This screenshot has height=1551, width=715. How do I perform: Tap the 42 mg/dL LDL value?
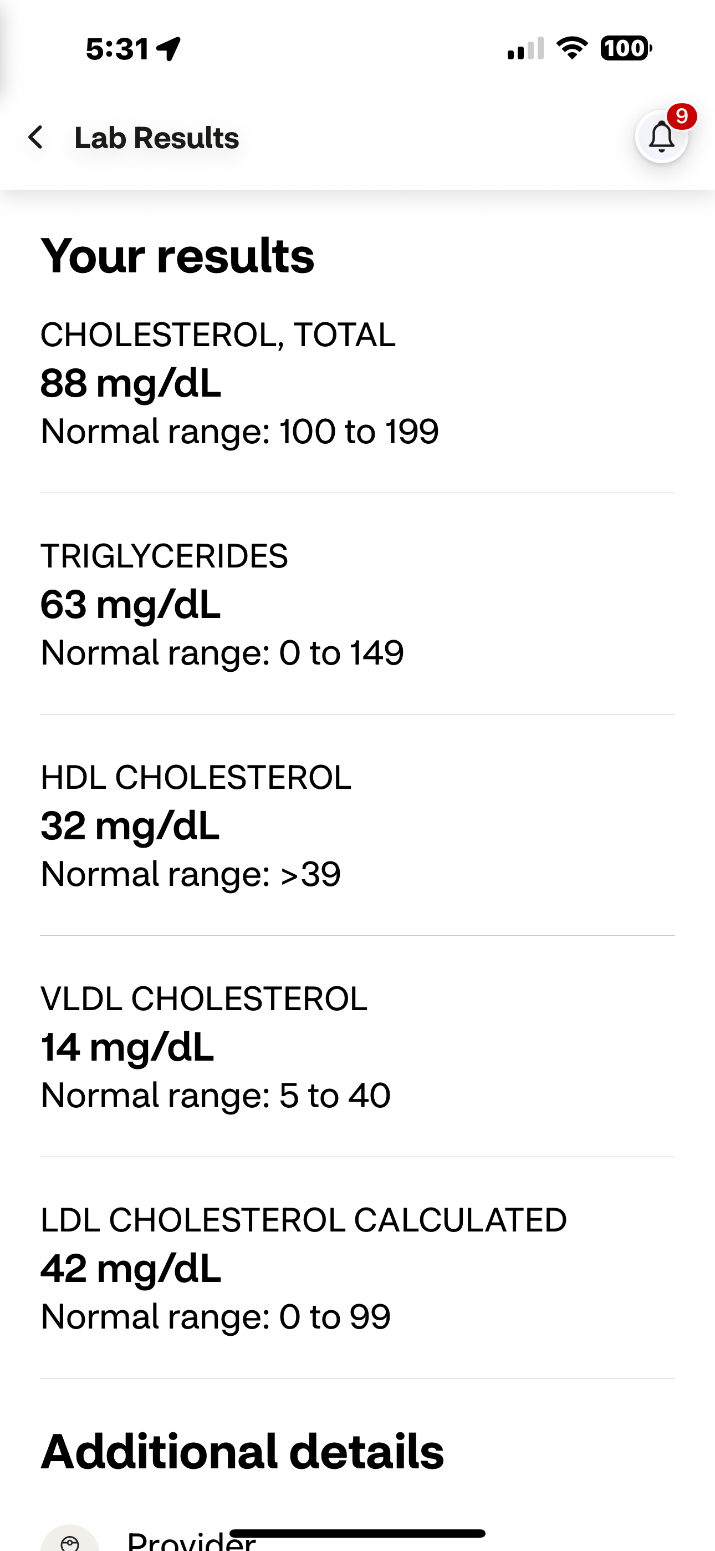point(131,1268)
